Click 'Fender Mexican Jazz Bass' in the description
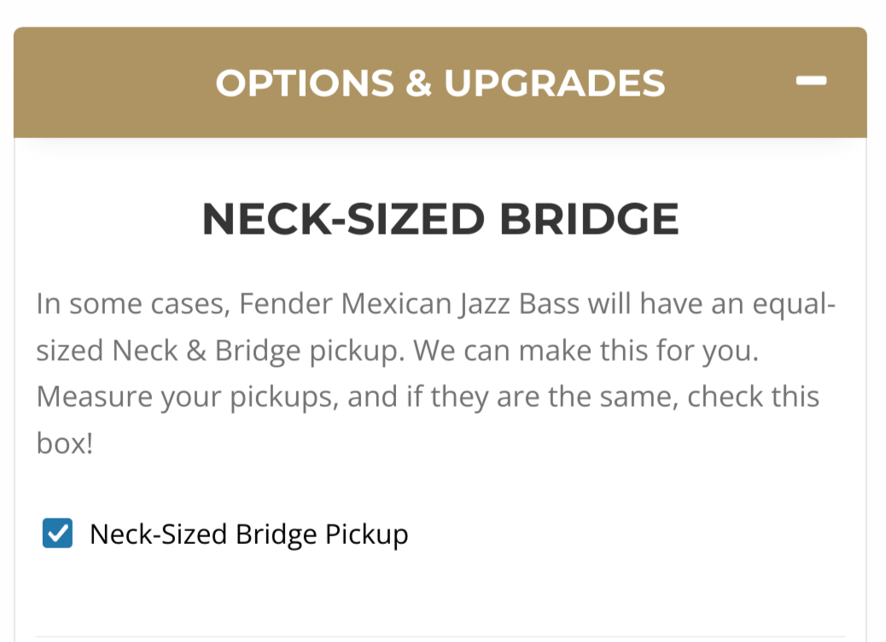Image resolution: width=886 pixels, height=642 pixels. [409, 304]
